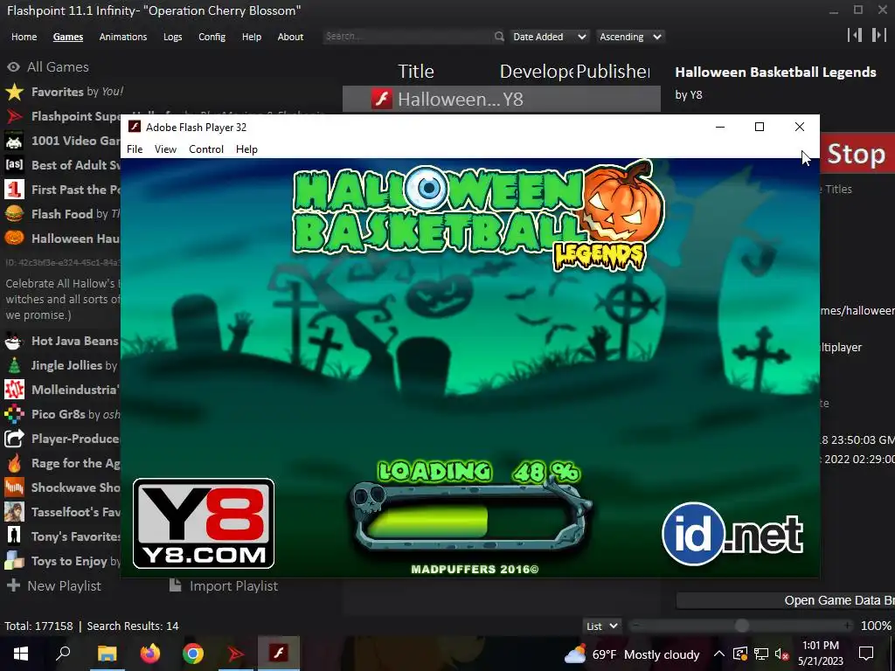This screenshot has width=895, height=671.
Task: Open the Date Added sort dropdown
Action: tap(549, 37)
